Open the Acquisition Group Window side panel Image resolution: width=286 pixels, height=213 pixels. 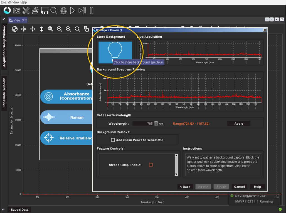click(4, 46)
